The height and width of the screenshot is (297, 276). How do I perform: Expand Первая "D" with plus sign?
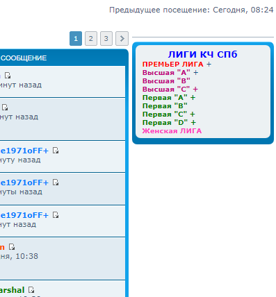pos(193,123)
